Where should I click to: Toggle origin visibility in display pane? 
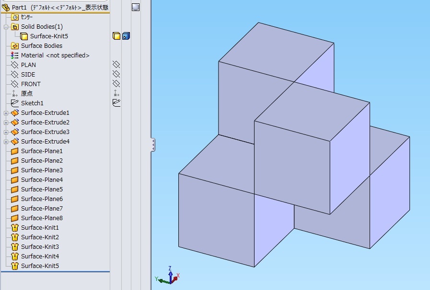[x=116, y=93]
